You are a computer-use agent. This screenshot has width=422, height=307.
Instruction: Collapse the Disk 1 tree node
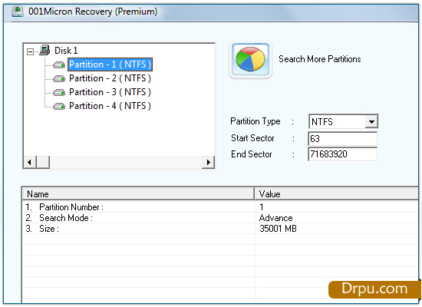(30, 51)
